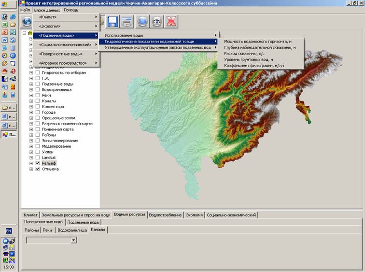The image size is (365, 272).
Task: Check the Реки layer checkbox
Action: click(38, 96)
